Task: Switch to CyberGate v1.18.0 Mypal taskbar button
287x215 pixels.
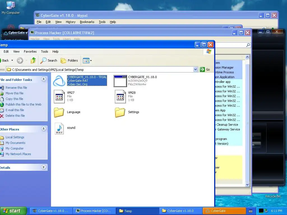Action: click(51, 211)
